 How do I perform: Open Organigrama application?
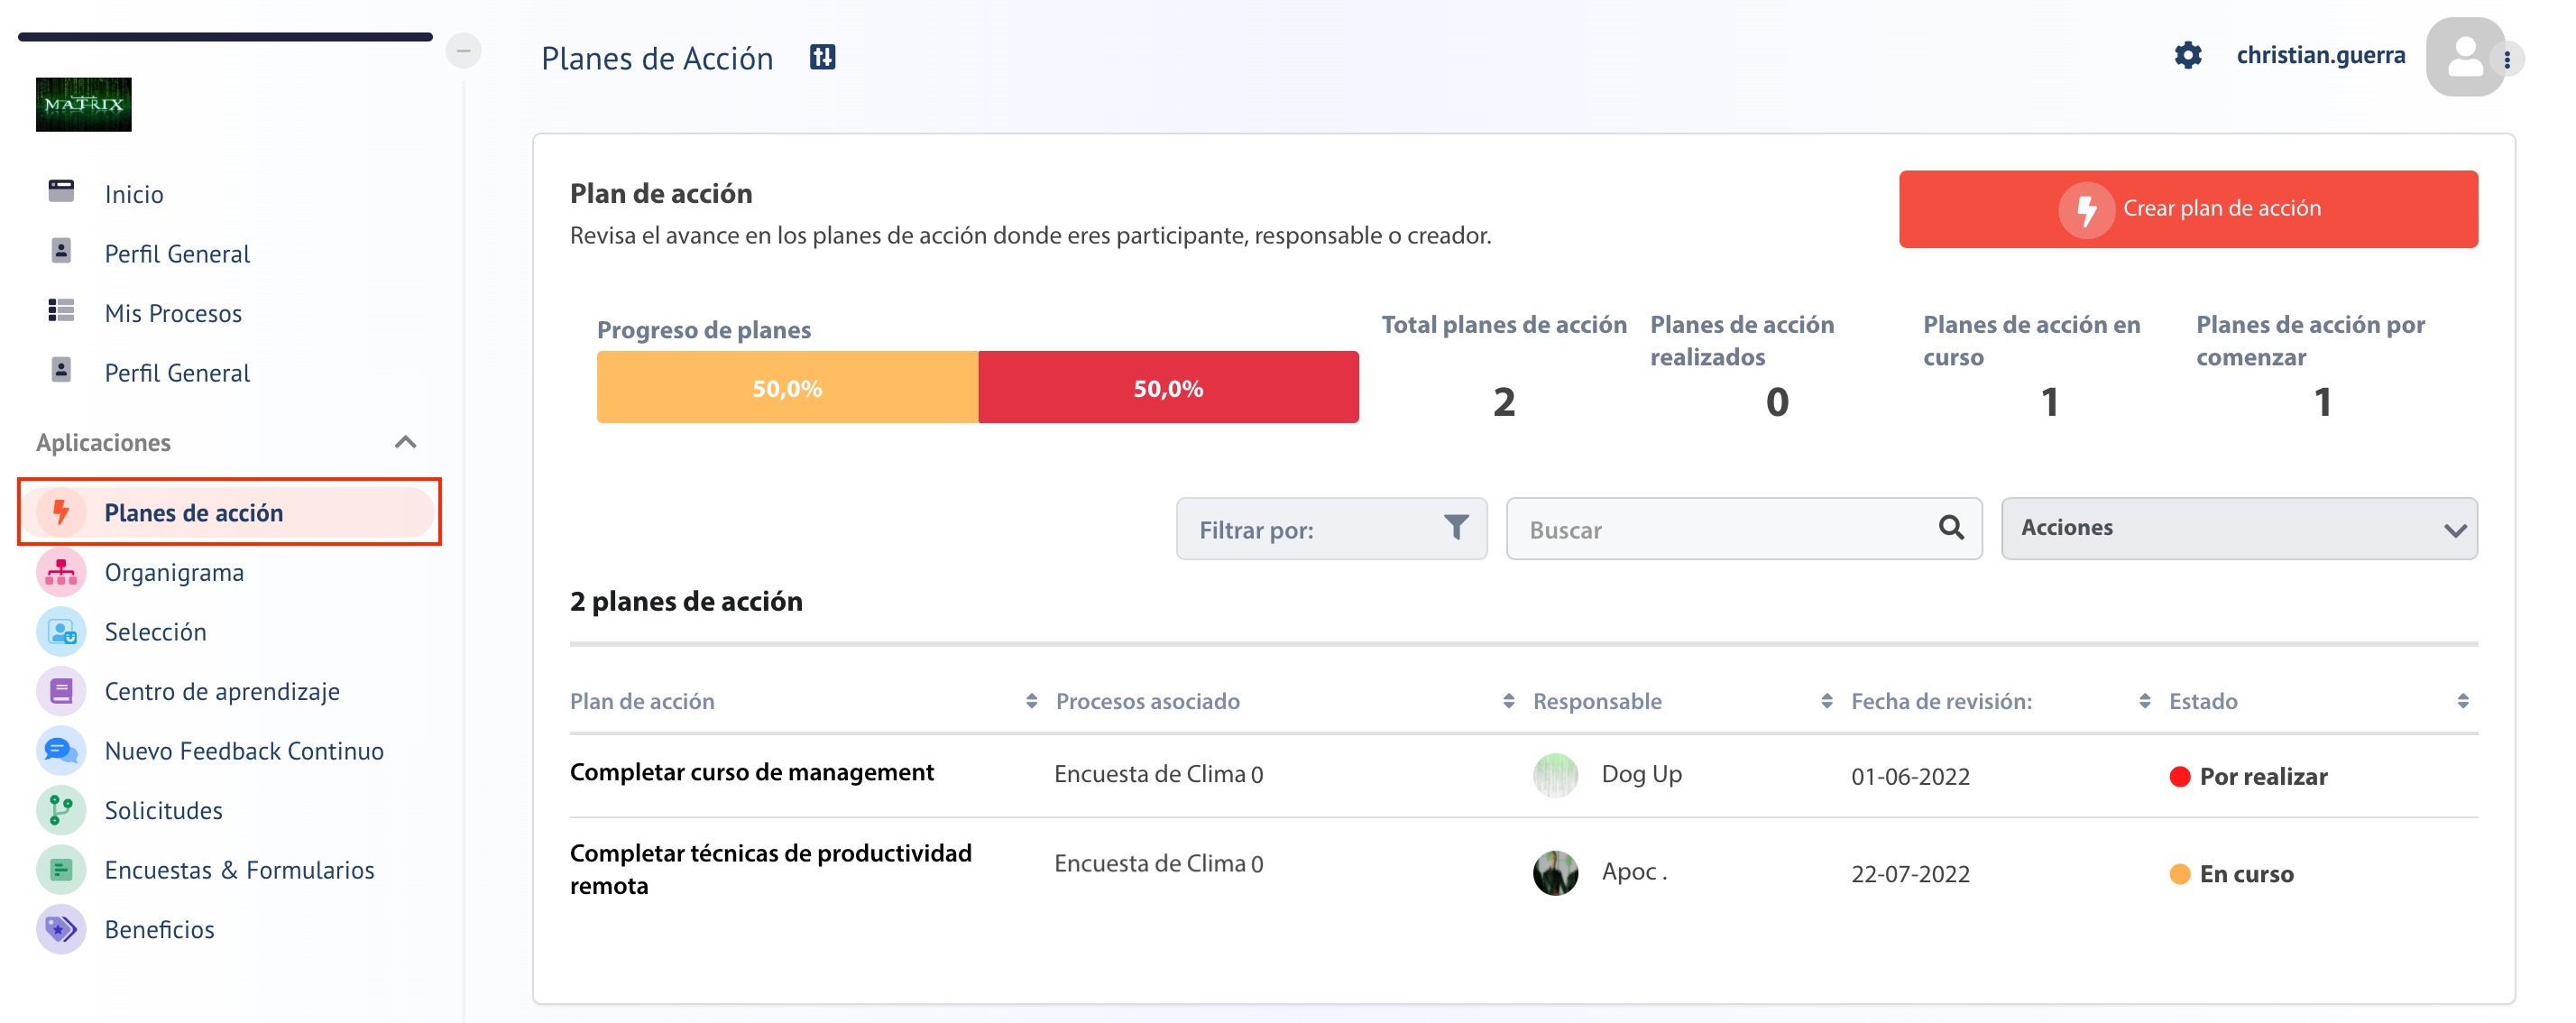click(x=174, y=572)
